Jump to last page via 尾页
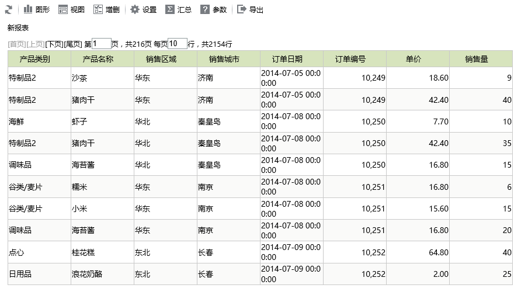The height and width of the screenshot is (295, 528). [73, 44]
